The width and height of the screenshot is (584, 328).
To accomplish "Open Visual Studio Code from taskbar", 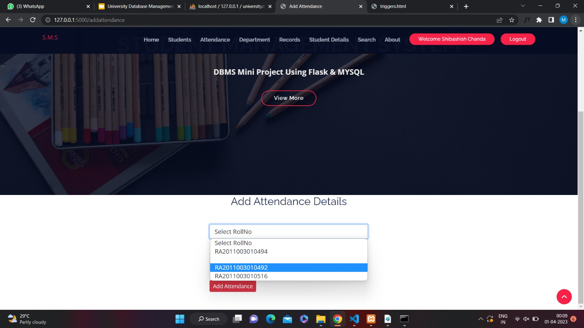I will [x=354, y=319].
